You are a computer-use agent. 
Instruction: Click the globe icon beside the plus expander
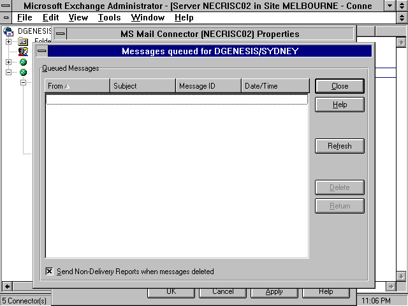click(23, 62)
